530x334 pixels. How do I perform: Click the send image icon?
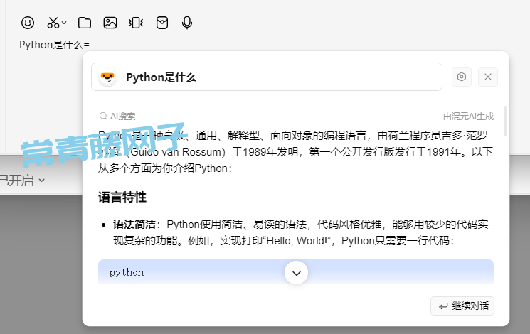tap(110, 23)
